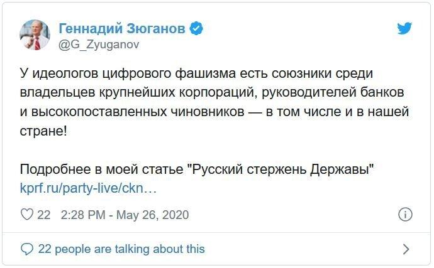Click the speech bubble conversation icon

[x=27, y=249]
